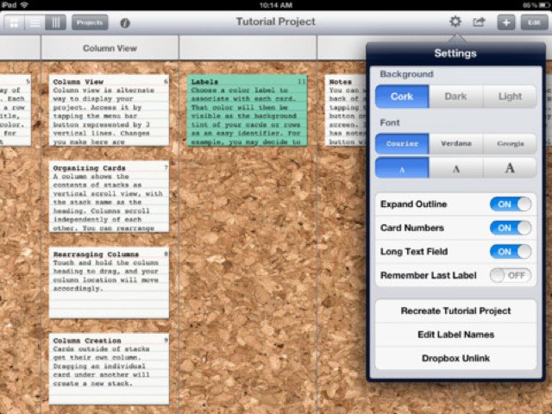Open the share/export icon
Viewport: 552px width, 414px height.
[479, 22]
